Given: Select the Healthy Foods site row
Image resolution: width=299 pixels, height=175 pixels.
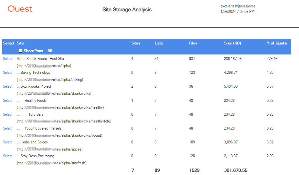Looking at the screenshot, I should pos(8,101).
